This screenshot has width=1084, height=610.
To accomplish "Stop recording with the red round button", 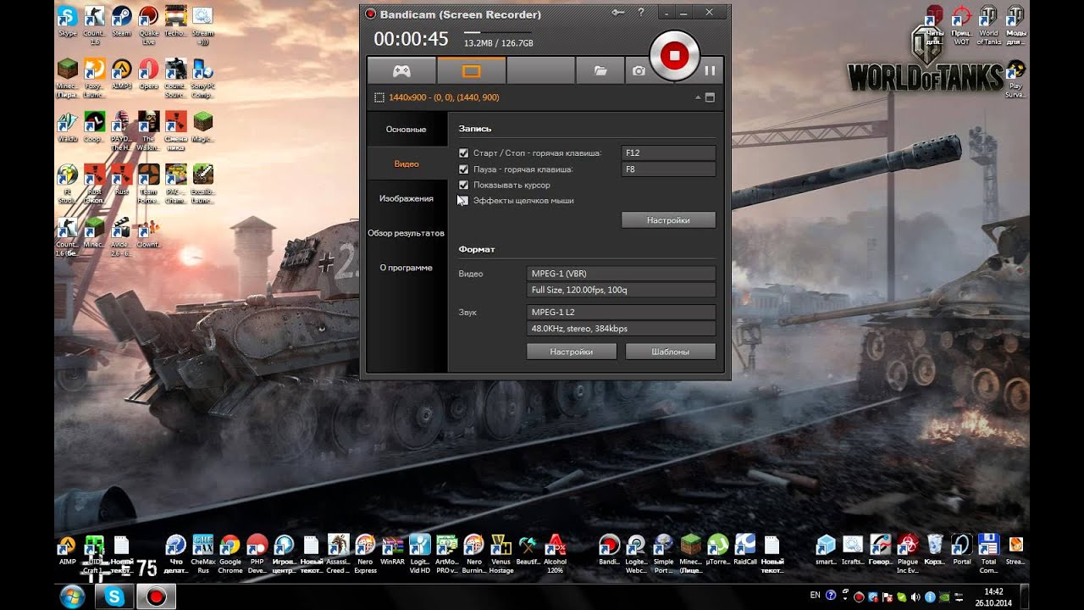I will click(675, 56).
